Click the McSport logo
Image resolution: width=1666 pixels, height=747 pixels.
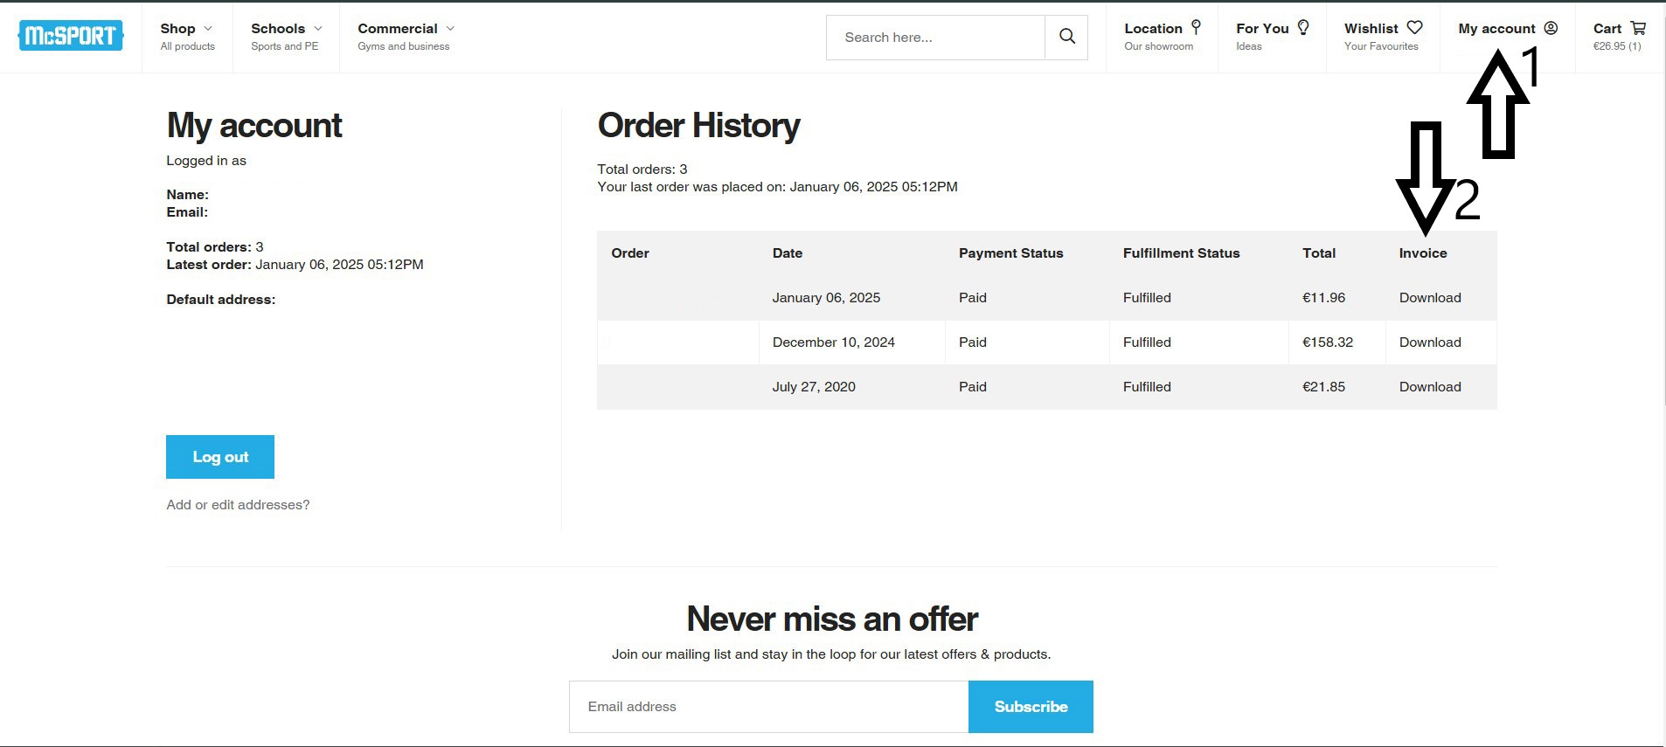[70, 36]
